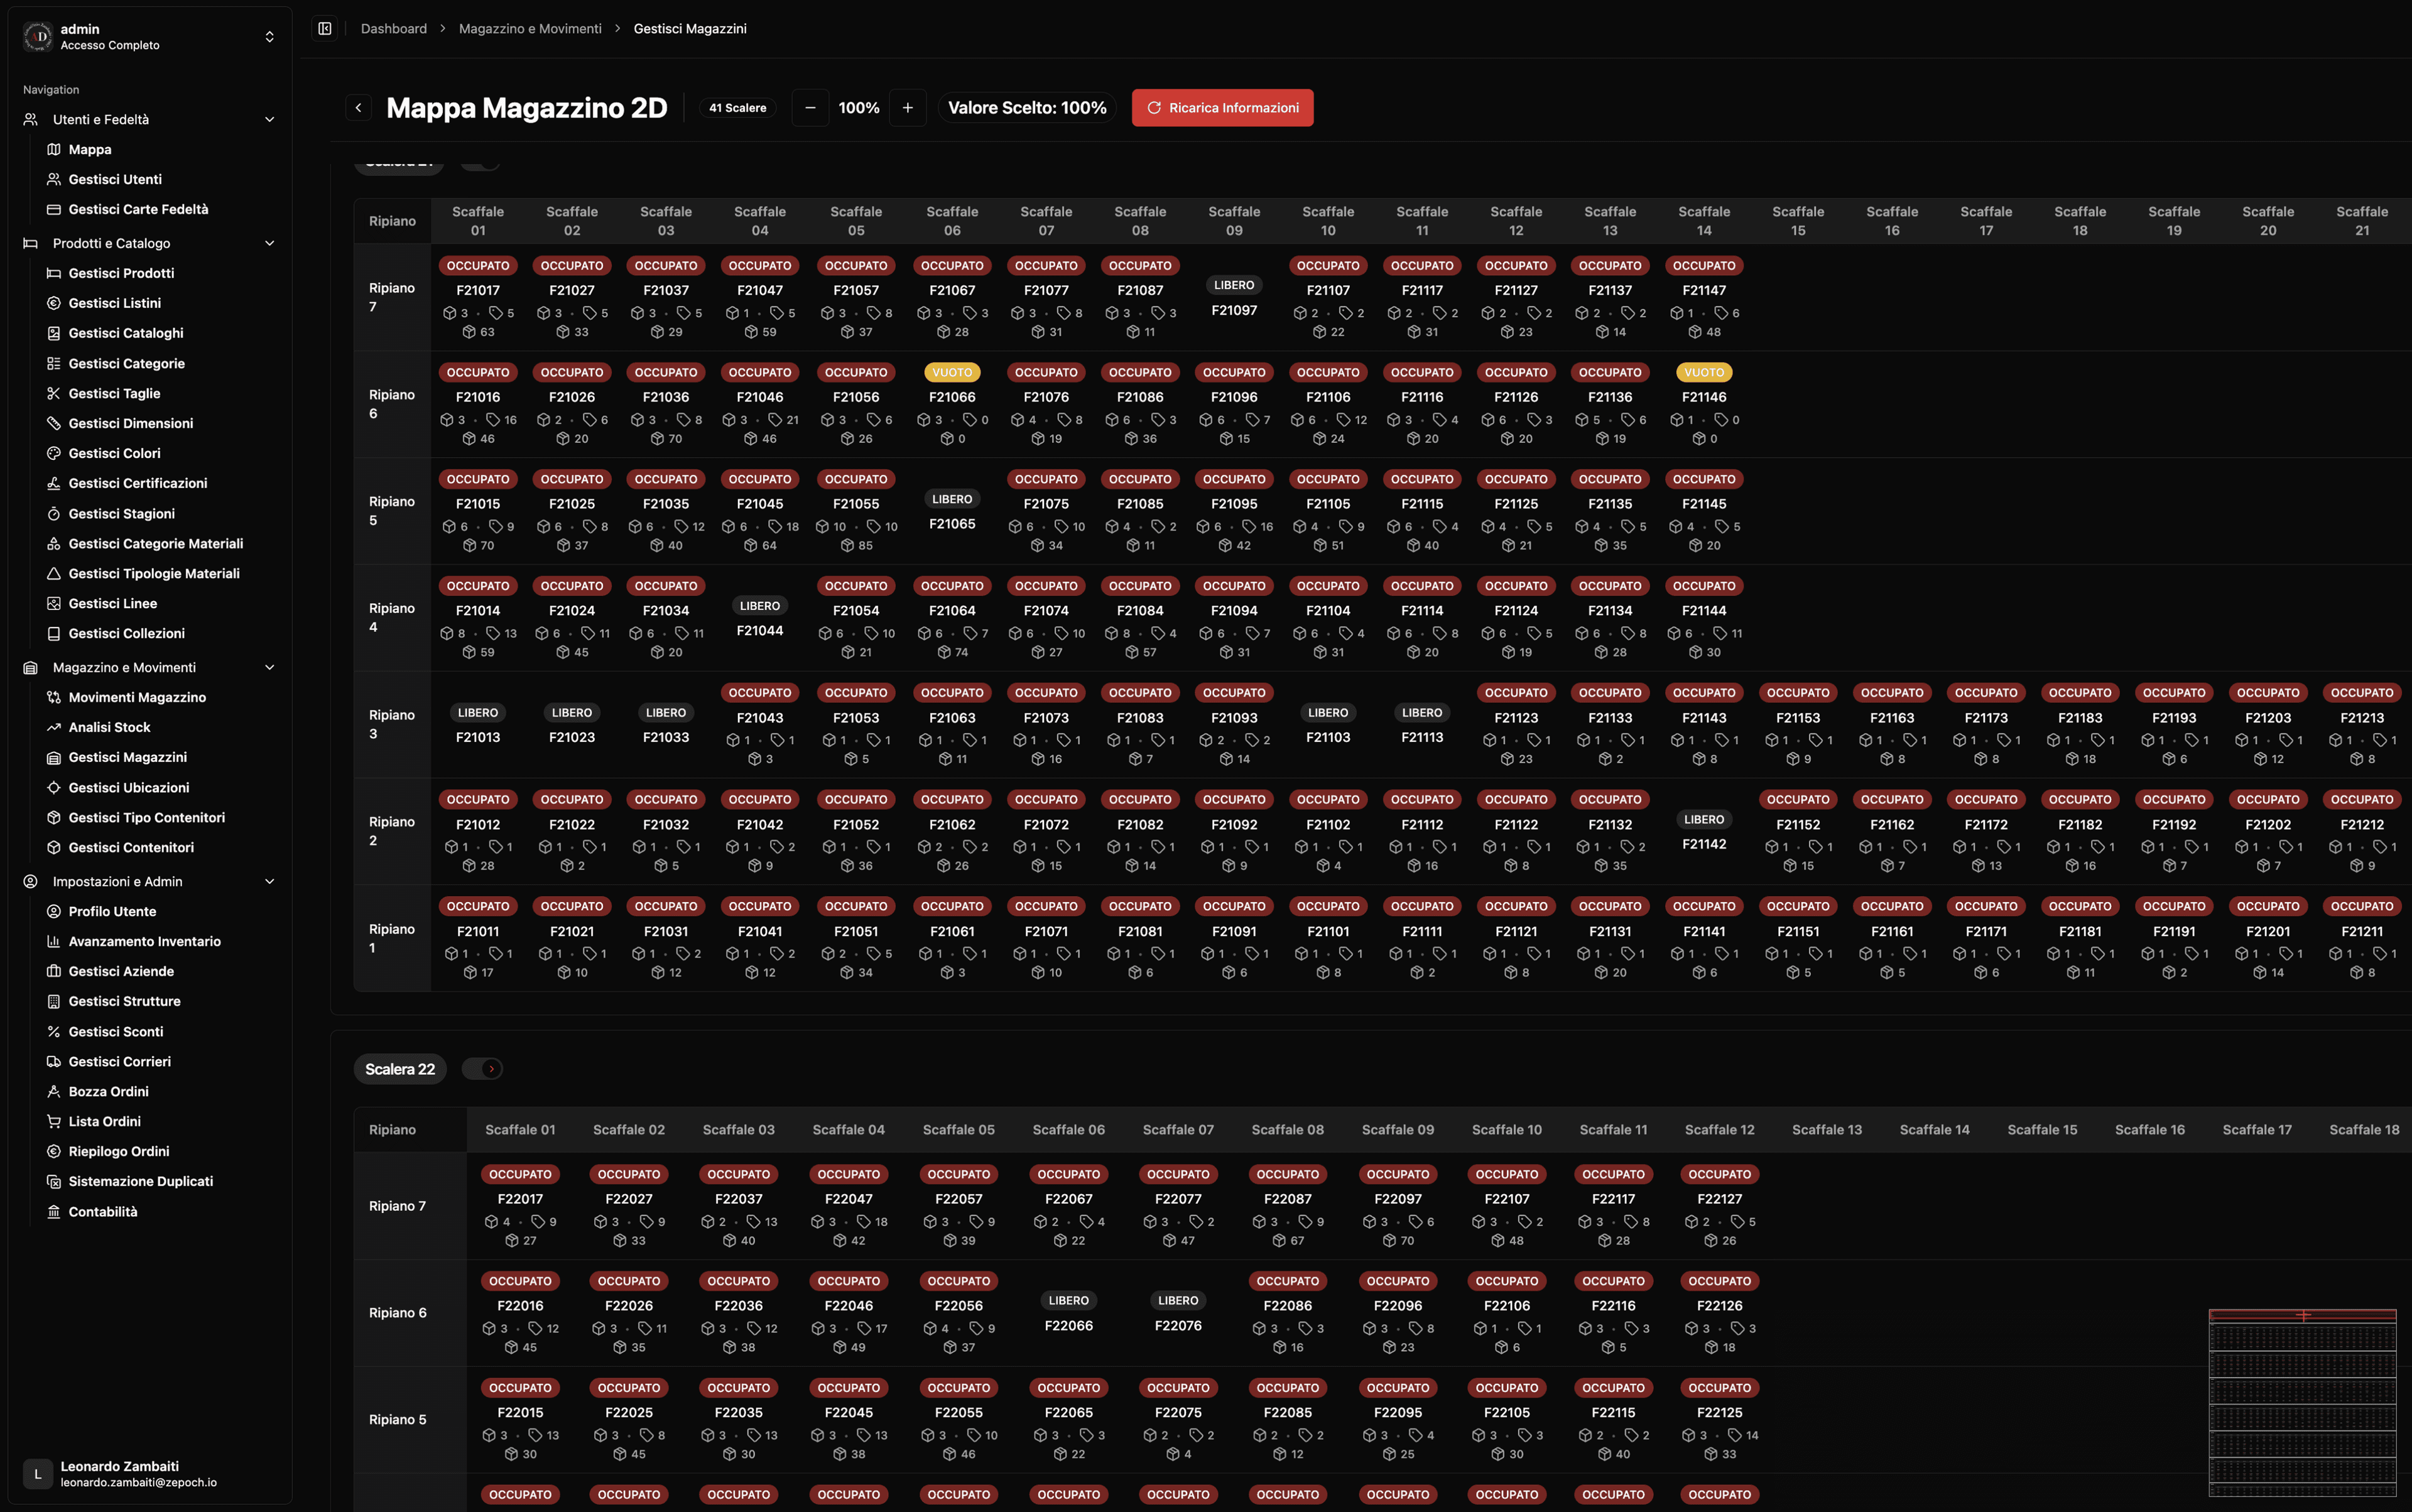Click the Gestisci Utenti icon
The image size is (2412, 1512).
coord(54,179)
